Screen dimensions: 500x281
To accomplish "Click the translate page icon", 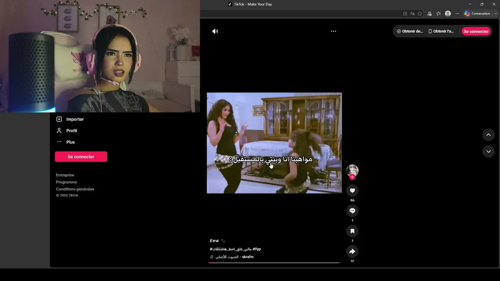I will point(412,14).
